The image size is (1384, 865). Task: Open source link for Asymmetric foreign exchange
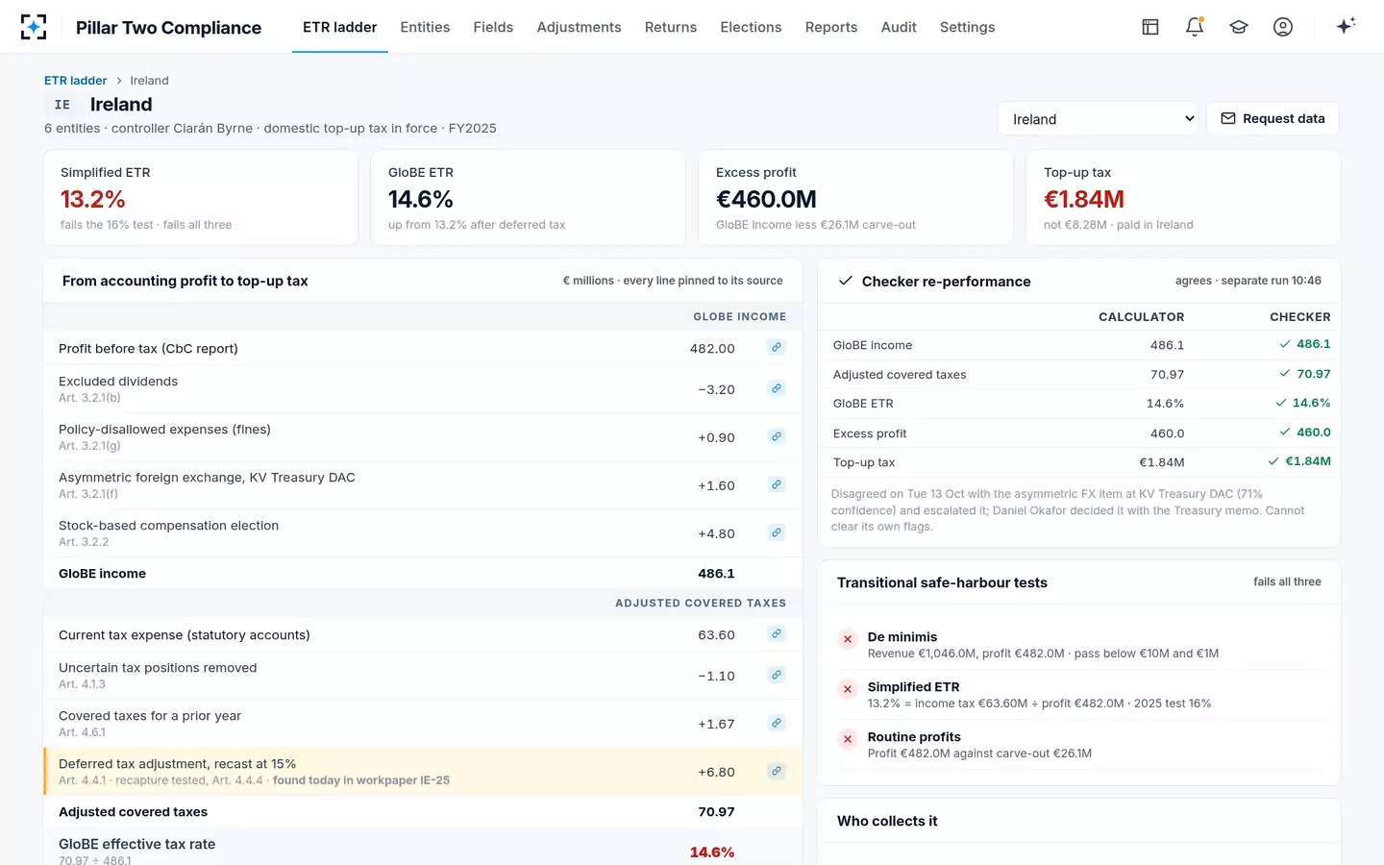[x=777, y=484]
